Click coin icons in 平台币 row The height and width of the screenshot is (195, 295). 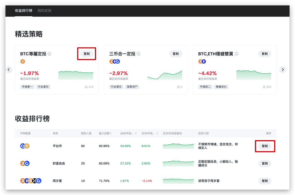click(x=25, y=146)
